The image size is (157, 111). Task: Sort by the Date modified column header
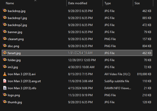point(77,4)
